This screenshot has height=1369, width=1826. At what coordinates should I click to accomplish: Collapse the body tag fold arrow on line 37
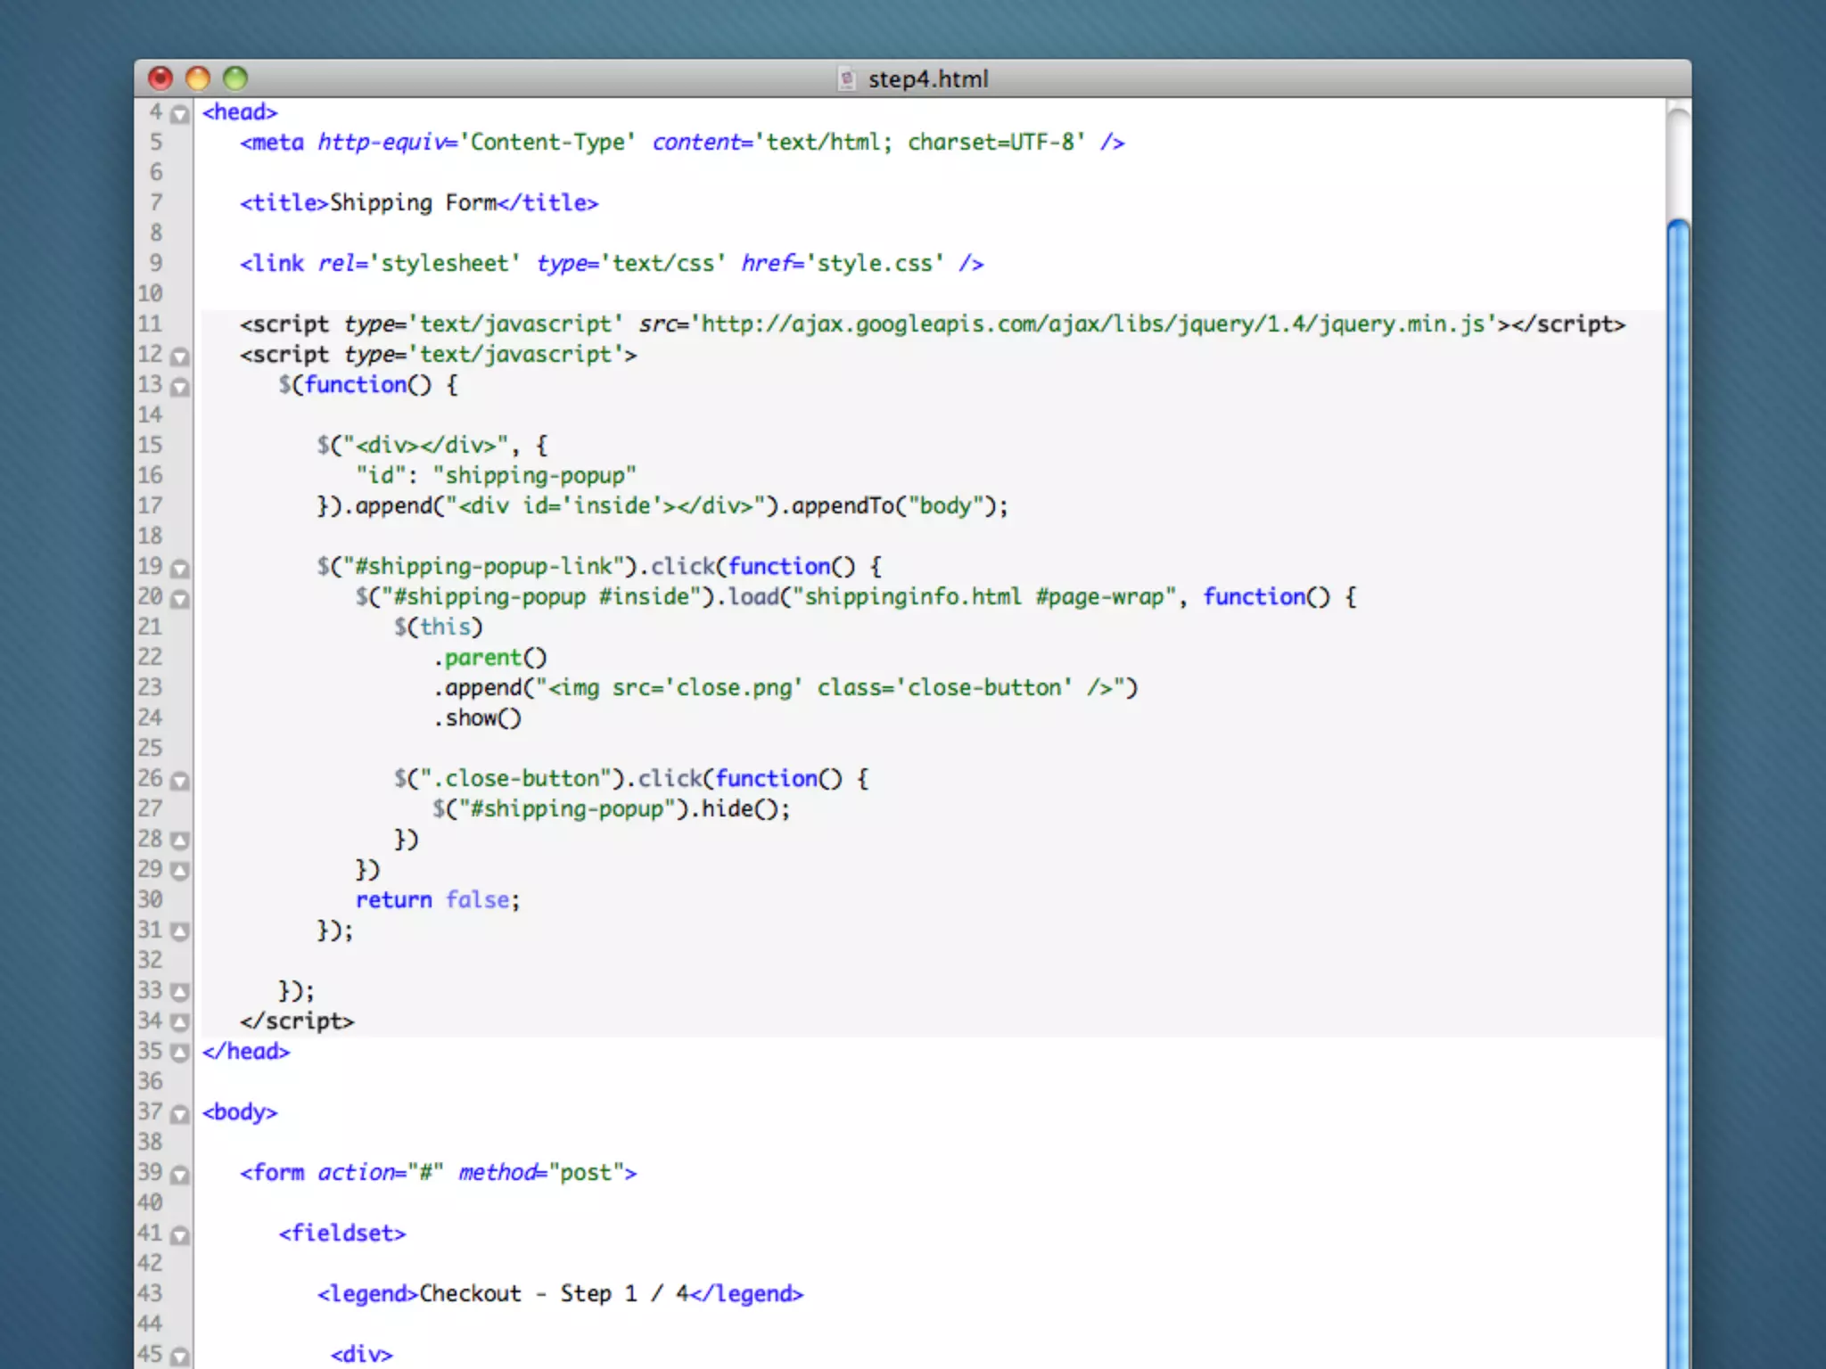(x=180, y=1114)
